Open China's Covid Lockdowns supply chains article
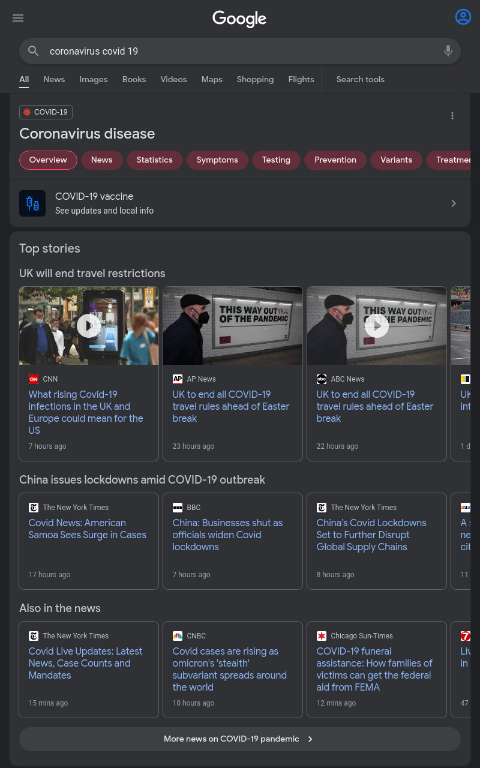 tap(371, 535)
